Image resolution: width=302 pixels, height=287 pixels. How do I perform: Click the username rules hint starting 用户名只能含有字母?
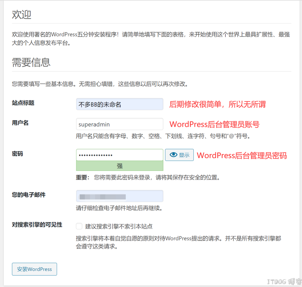tap(163, 136)
